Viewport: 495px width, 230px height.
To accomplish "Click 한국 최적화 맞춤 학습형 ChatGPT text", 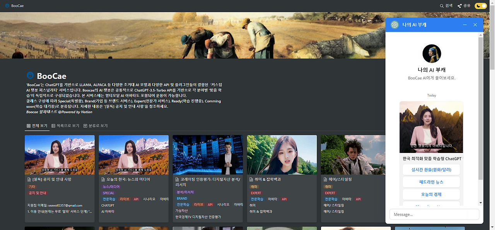I will [432, 159].
